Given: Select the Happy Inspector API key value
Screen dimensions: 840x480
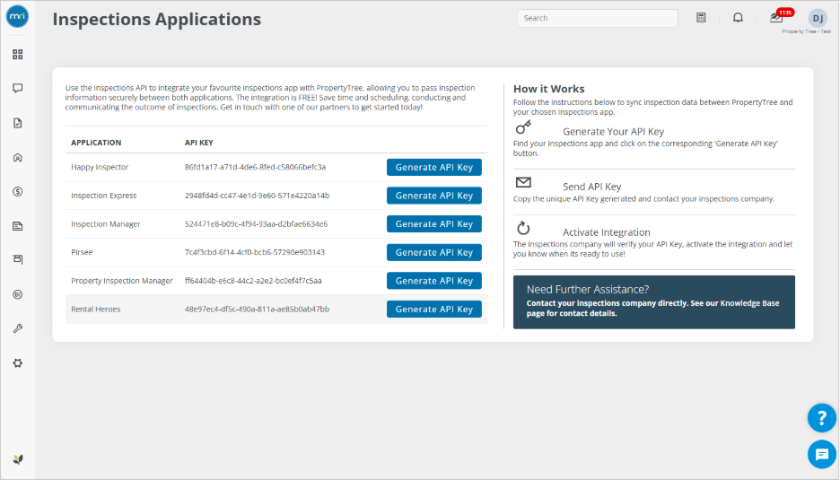Looking at the screenshot, I should (255, 167).
